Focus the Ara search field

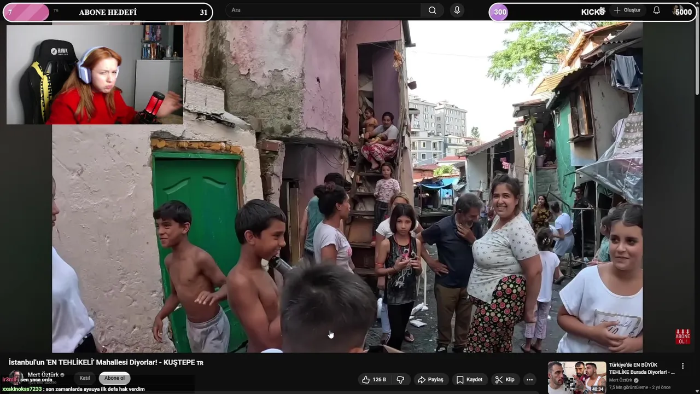(323, 10)
